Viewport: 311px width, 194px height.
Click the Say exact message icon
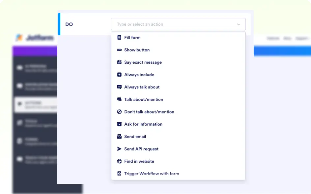click(119, 62)
